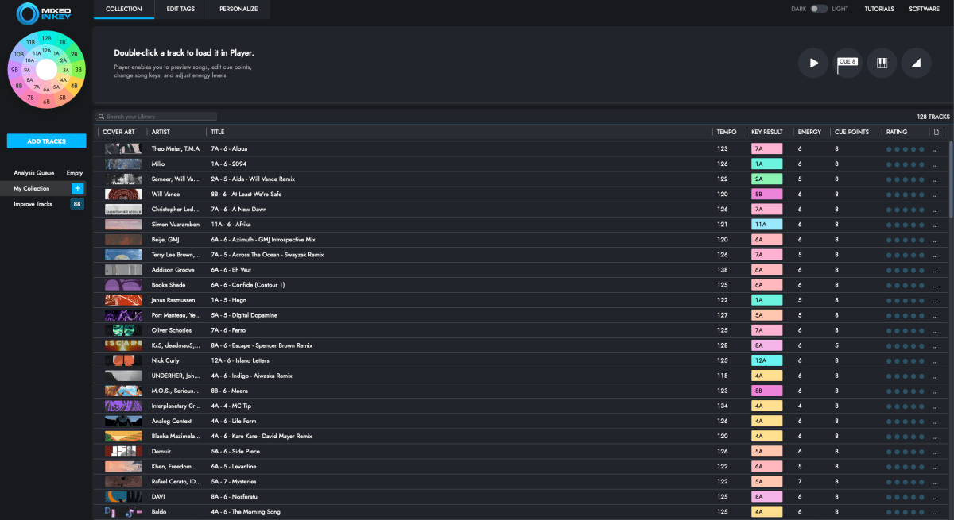954x520 pixels.
Task: Sort tracks by the Energy column header
Action: (809, 132)
